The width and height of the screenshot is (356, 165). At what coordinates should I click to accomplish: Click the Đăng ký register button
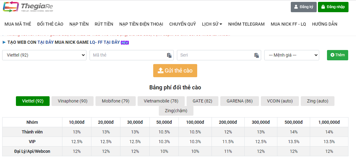click(x=304, y=7)
